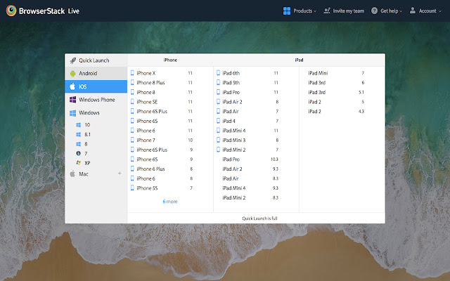The image size is (450, 281).
Task: Click the Windows Phone logo icon
Action: pos(72,100)
